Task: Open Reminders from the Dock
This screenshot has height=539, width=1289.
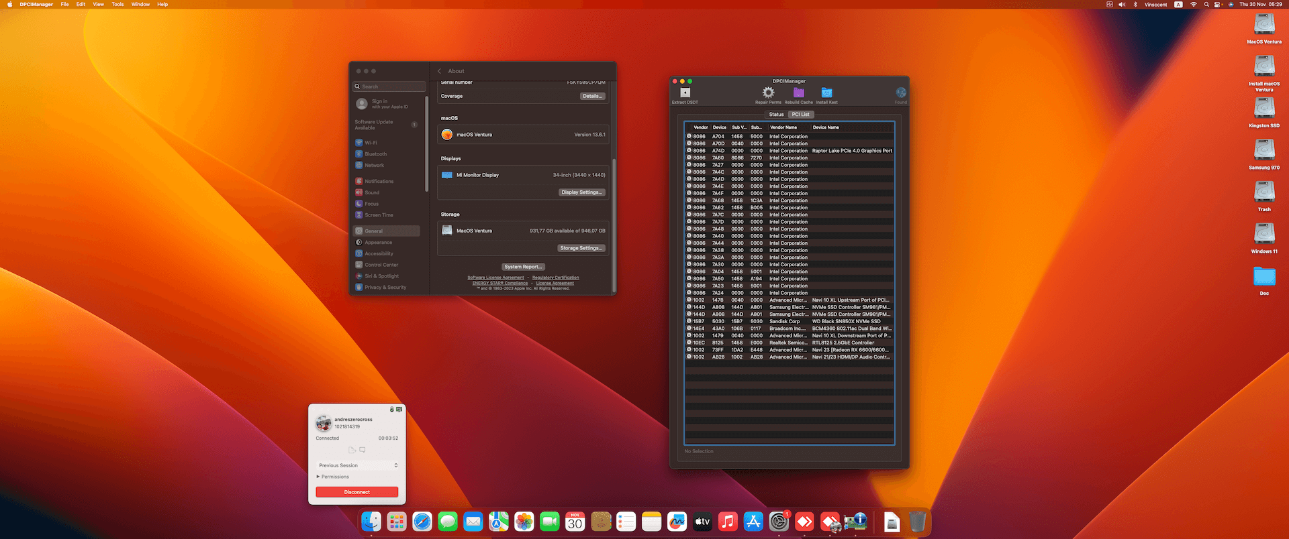Action: pyautogui.click(x=626, y=522)
